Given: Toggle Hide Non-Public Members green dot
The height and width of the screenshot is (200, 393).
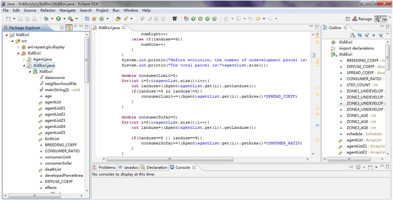Looking at the screenshot, I should pos(374,35).
